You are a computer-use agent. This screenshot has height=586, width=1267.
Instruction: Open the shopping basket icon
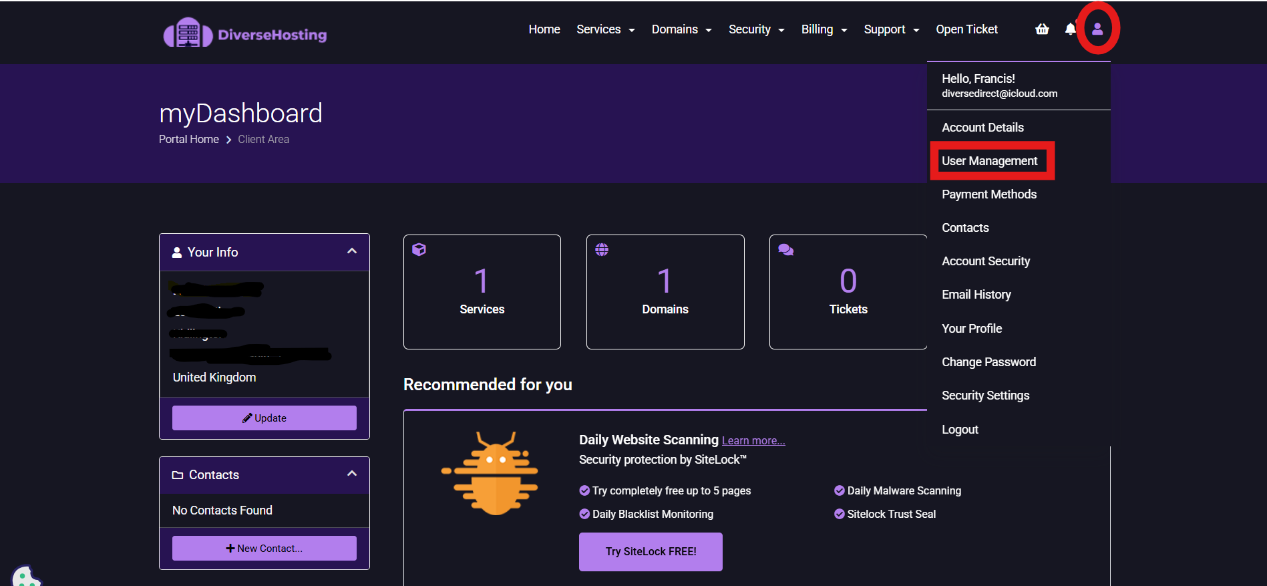pos(1042,29)
